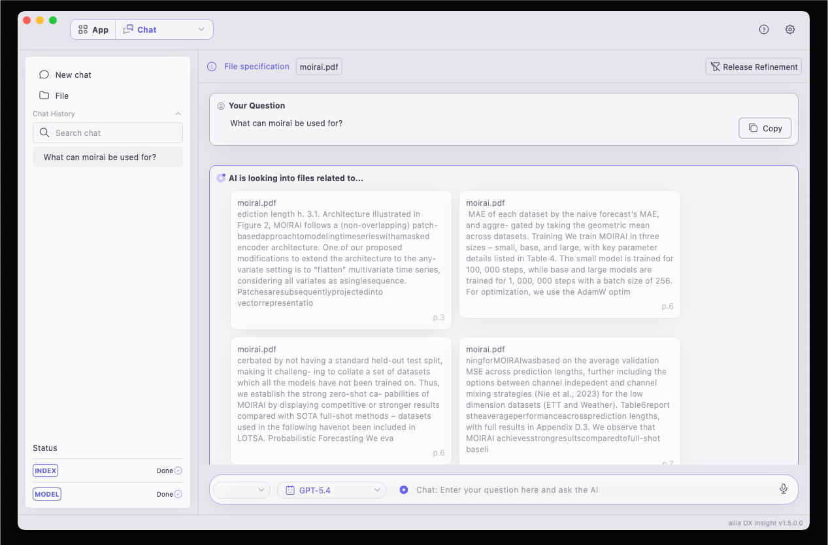Image resolution: width=828 pixels, height=545 pixels.
Task: Switch to the App tab
Action: (93, 29)
